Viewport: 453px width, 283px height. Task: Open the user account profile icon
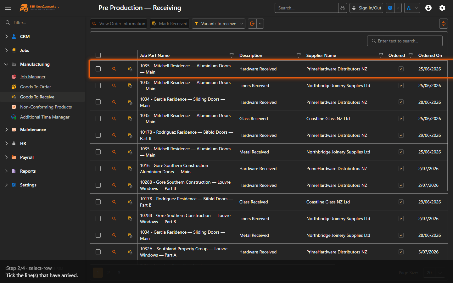[x=428, y=8]
